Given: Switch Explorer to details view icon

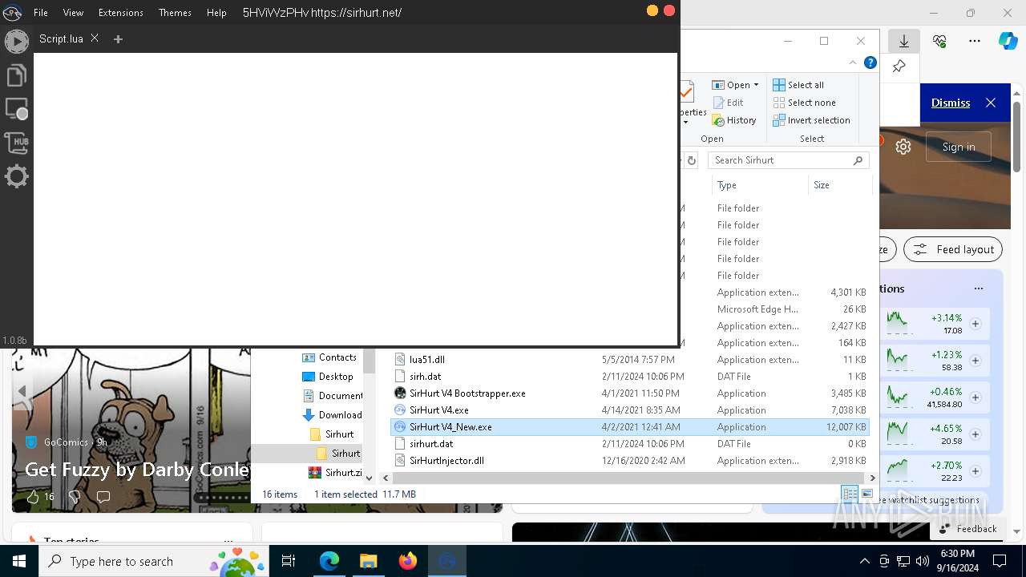Looking at the screenshot, I should click(x=849, y=494).
